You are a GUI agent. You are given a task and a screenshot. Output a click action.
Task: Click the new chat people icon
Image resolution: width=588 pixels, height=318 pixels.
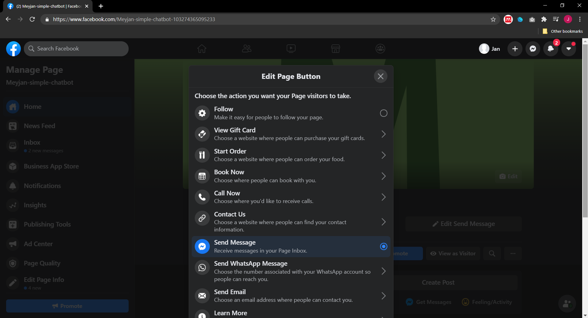(567, 304)
